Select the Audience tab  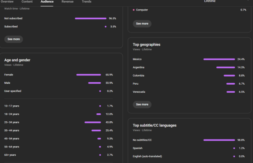(47, 2)
